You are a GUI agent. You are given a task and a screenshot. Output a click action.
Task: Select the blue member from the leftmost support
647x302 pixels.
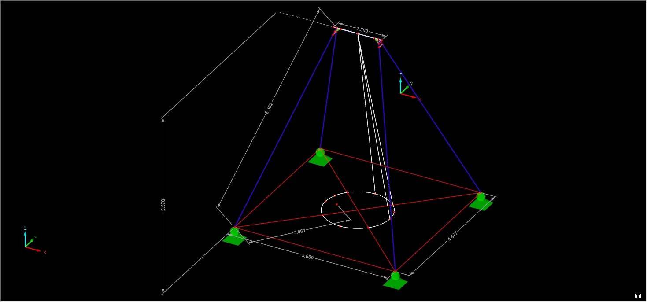point(284,132)
